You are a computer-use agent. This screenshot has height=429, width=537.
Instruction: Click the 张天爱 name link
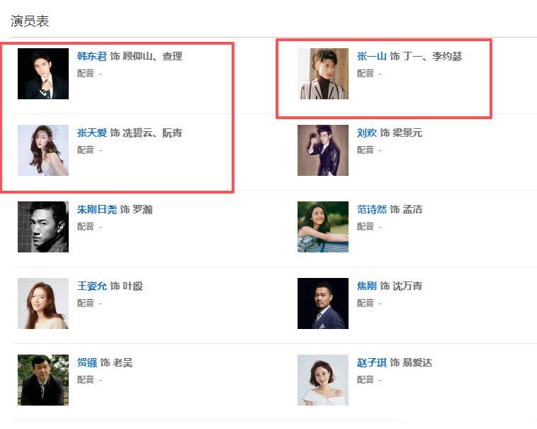click(91, 133)
